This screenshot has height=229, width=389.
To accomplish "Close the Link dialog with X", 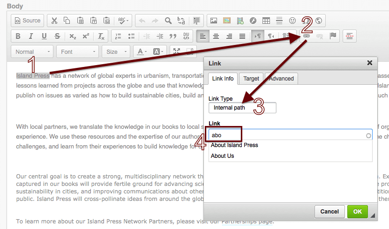I will (x=370, y=63).
